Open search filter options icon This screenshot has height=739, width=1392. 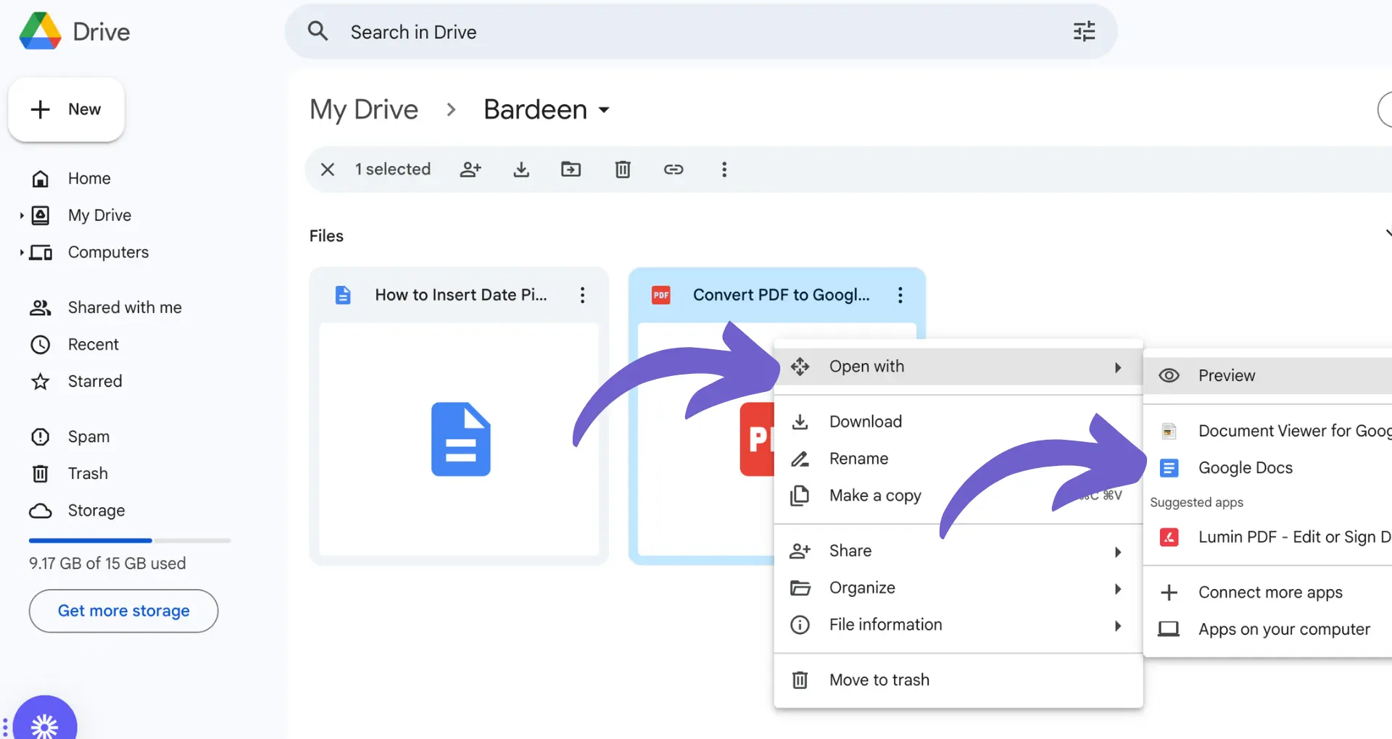coord(1084,31)
